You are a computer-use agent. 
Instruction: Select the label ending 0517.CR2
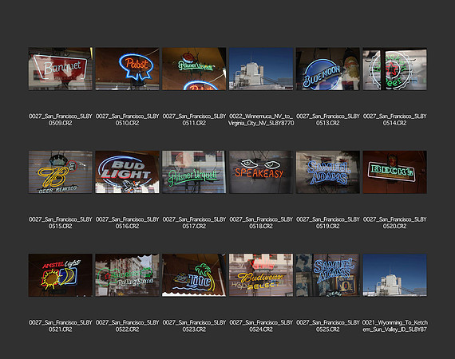(194, 223)
